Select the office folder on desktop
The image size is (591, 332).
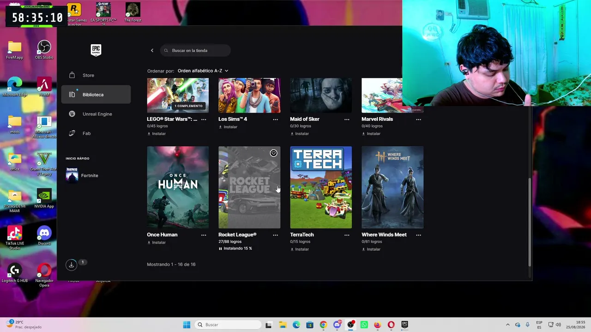click(x=14, y=162)
